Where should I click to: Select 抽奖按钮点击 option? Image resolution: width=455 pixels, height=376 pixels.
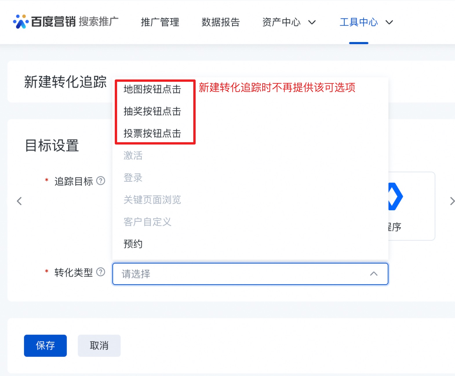(x=152, y=111)
